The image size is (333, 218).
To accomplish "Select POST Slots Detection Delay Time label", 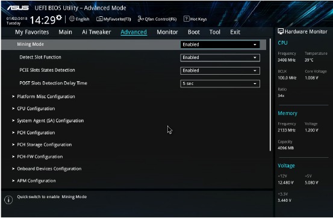I will coord(54,83).
